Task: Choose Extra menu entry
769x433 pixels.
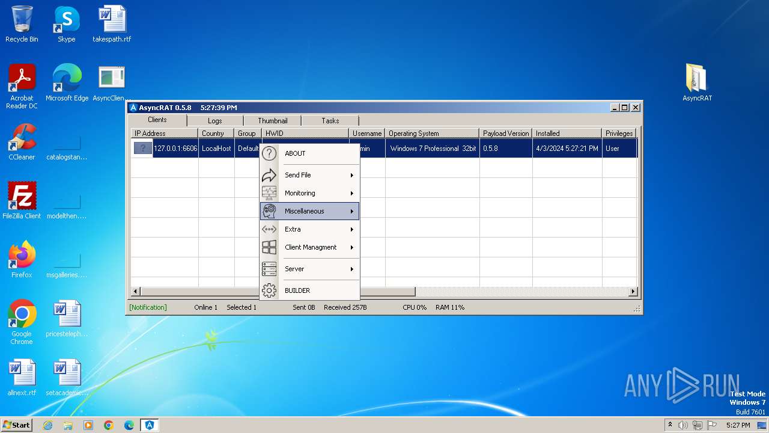Action: pyautogui.click(x=310, y=229)
